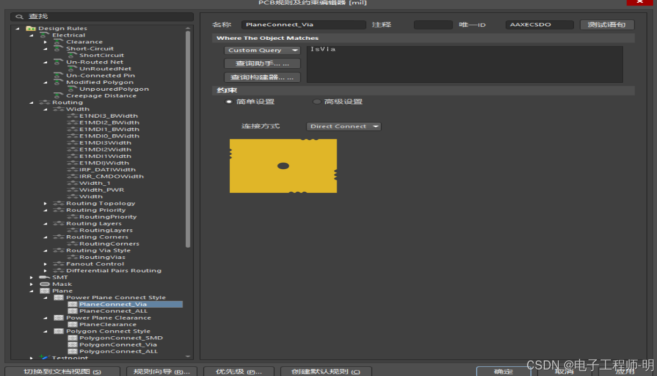Viewport: 657px width, 376px height.
Task: Expand Differential Pairs Routing node
Action: pos(46,271)
